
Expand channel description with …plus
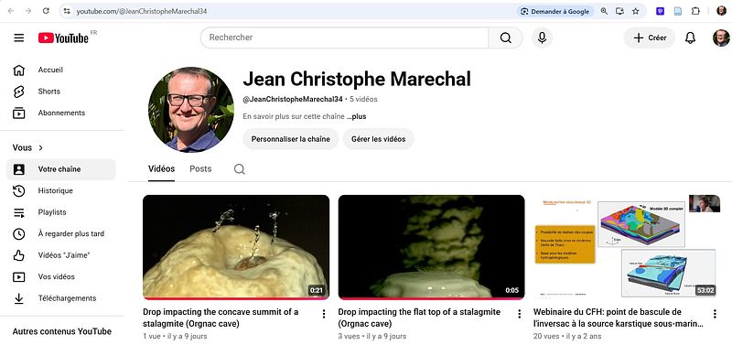point(357,117)
